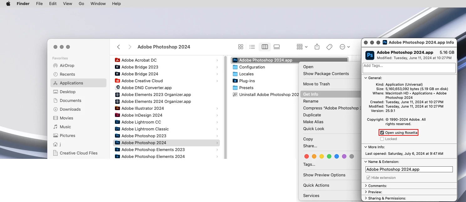Click the Edit Tags toolbar icon
Viewport: 466px width, 202px height.
coord(329,47)
